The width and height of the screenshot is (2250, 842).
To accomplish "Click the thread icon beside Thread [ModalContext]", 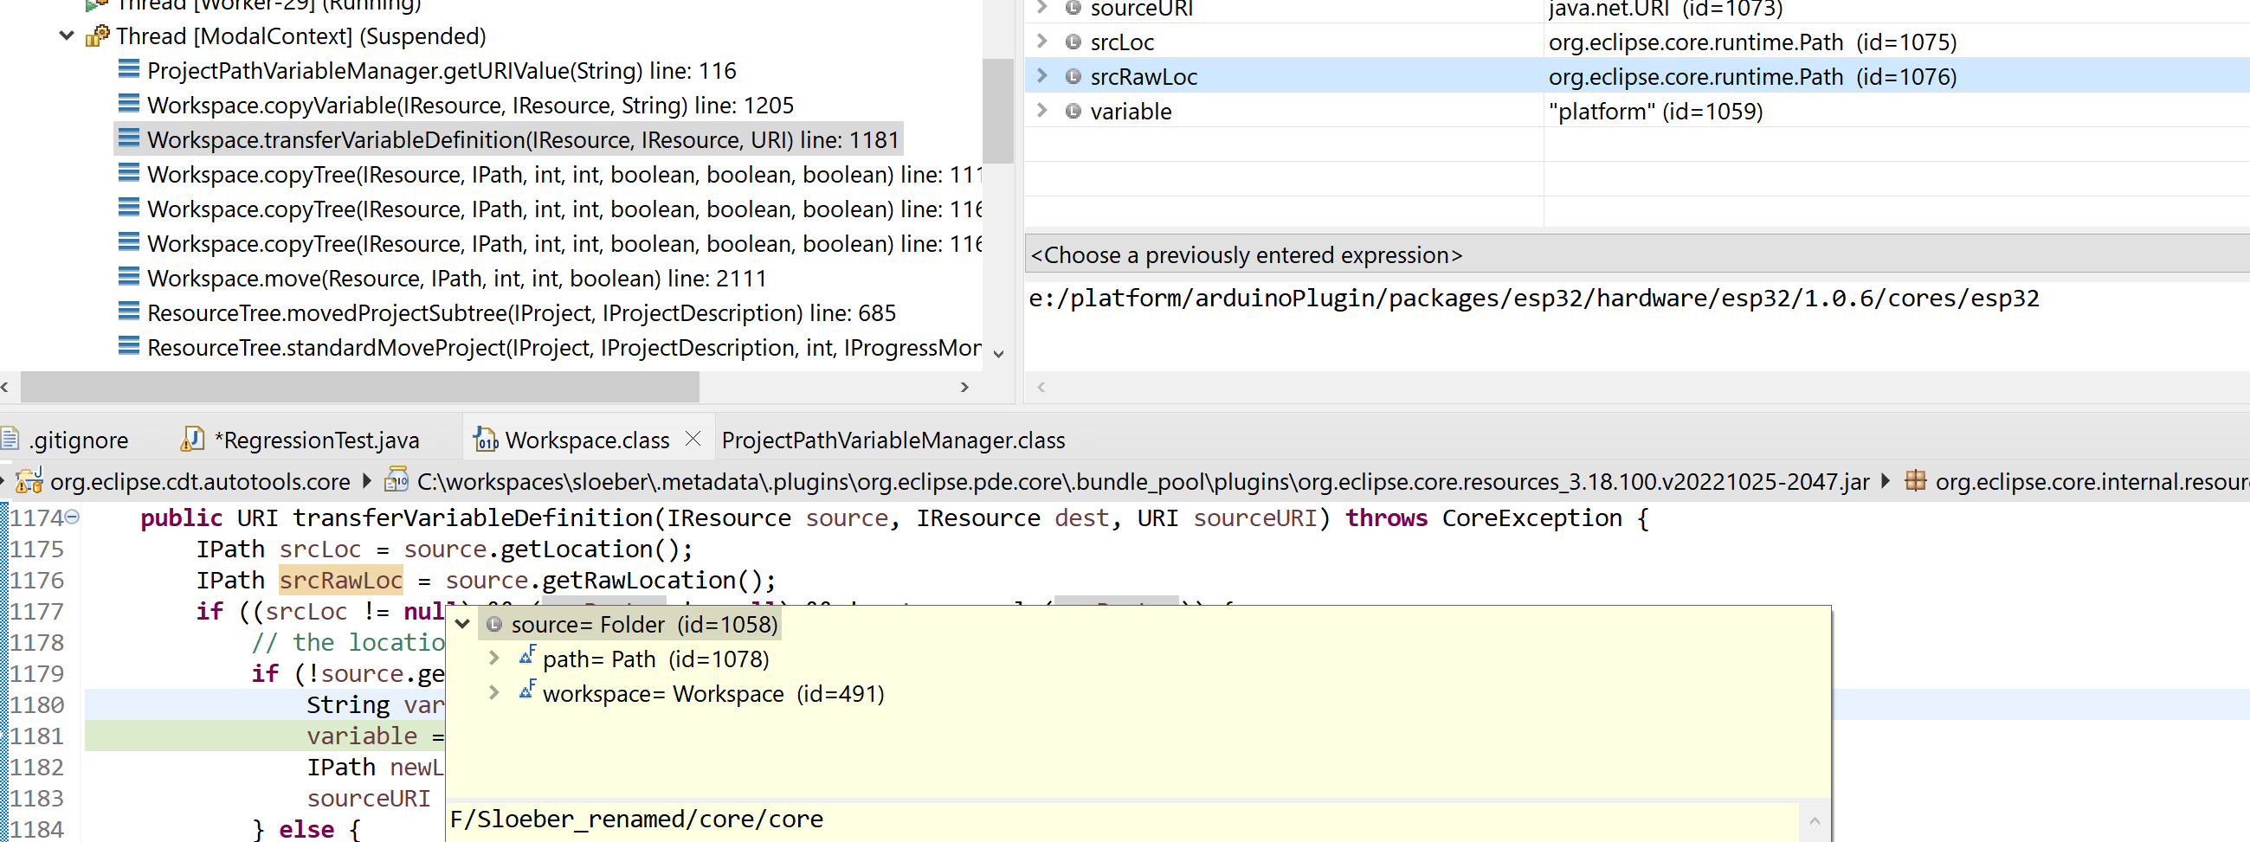I will pyautogui.click(x=99, y=35).
